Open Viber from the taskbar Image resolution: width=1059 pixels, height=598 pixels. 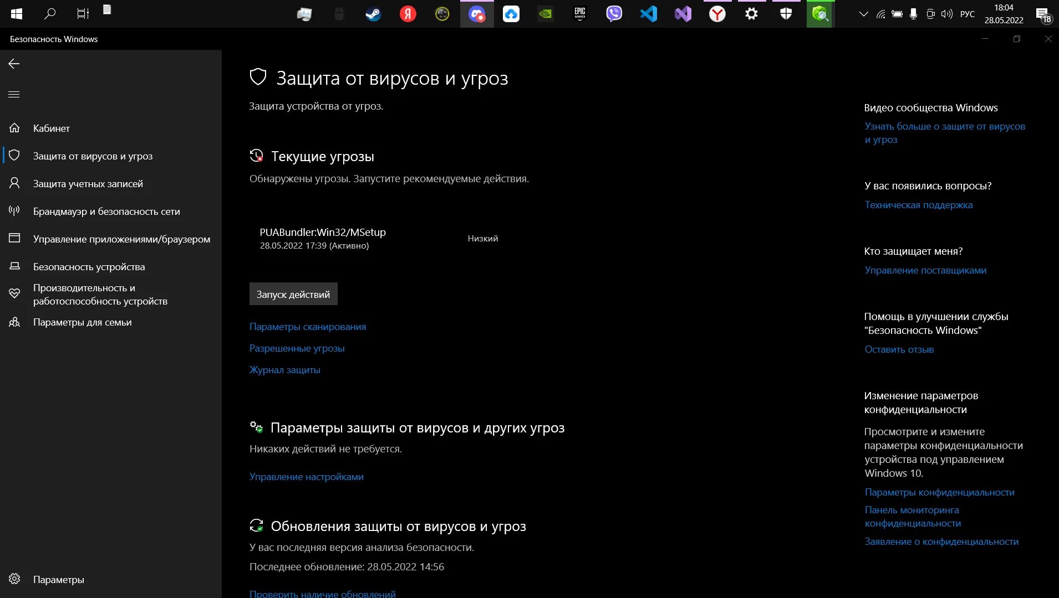tap(614, 14)
